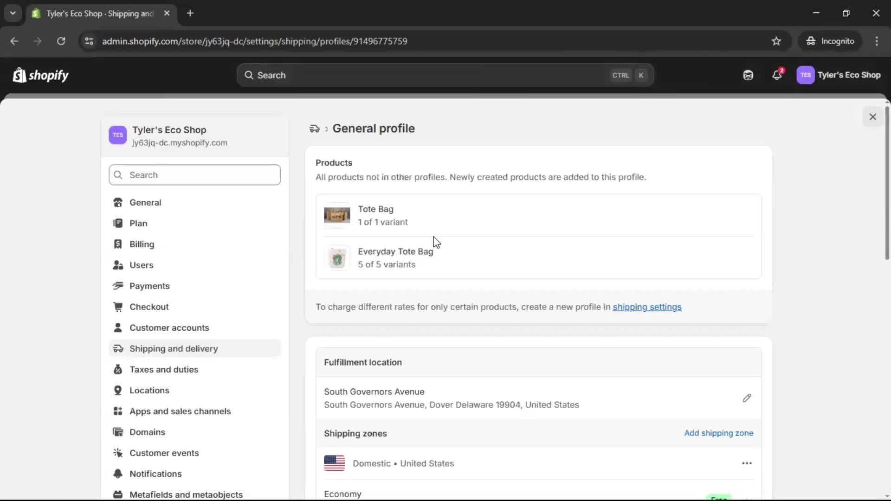This screenshot has height=501, width=891.
Task: Click the Everyday Tote Bag product thumbnail
Action: 337,258
